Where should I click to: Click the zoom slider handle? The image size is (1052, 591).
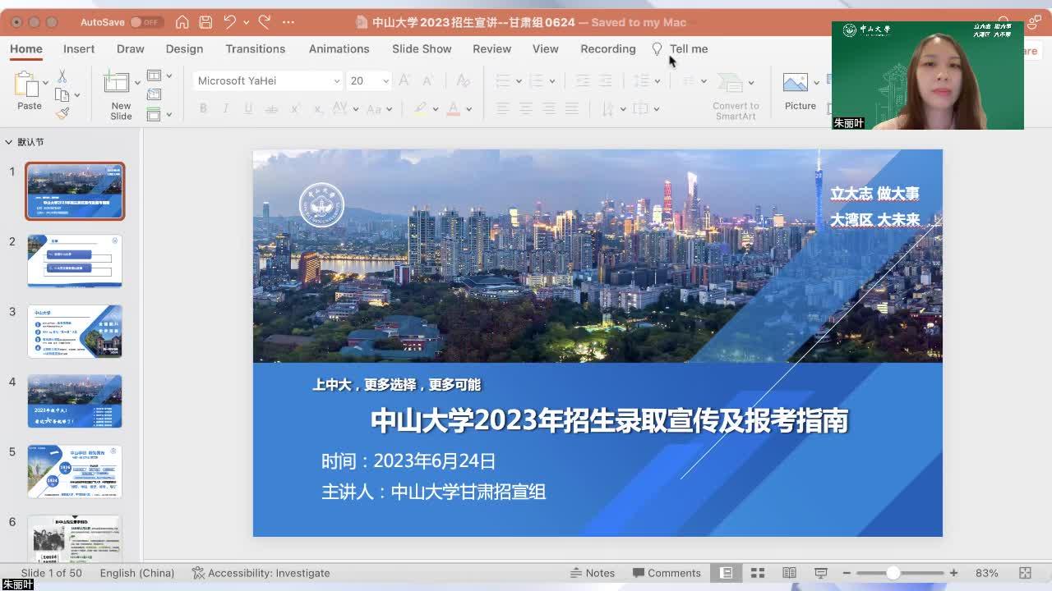tap(893, 573)
